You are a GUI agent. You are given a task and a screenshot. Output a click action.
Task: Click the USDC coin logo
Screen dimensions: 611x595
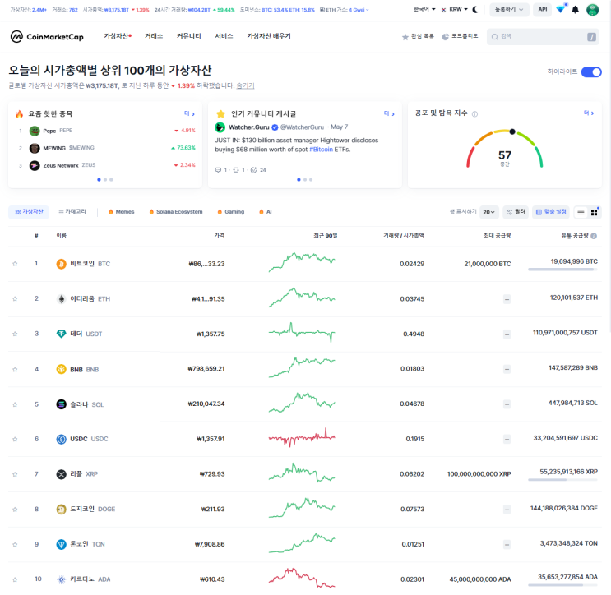click(61, 439)
